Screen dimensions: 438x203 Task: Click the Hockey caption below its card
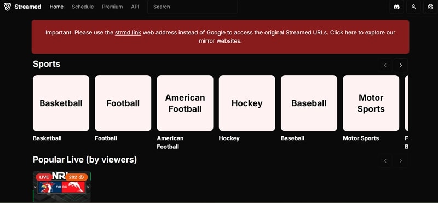(229, 138)
